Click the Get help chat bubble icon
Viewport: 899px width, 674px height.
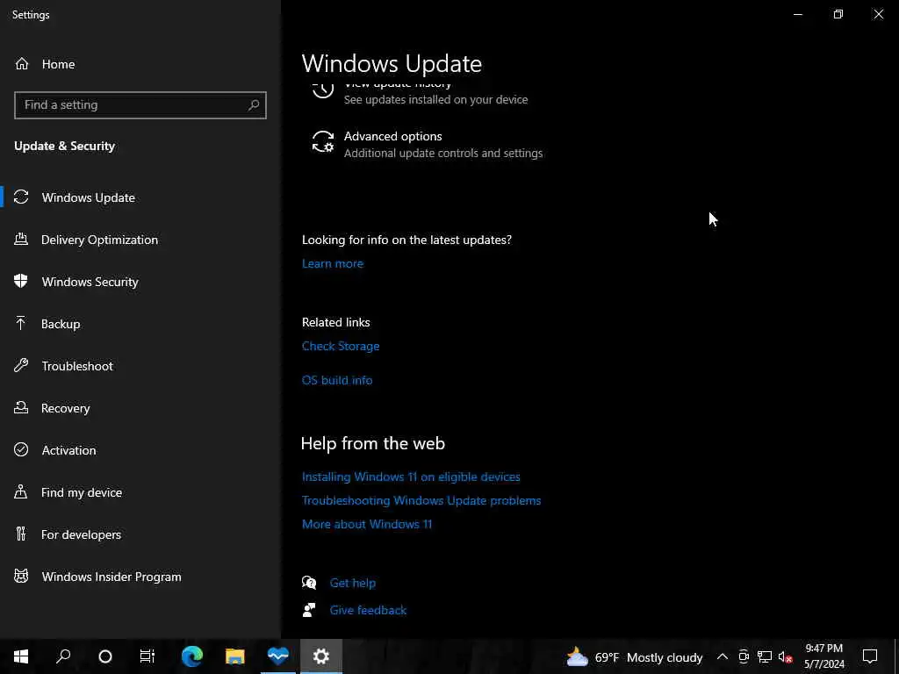pos(309,583)
